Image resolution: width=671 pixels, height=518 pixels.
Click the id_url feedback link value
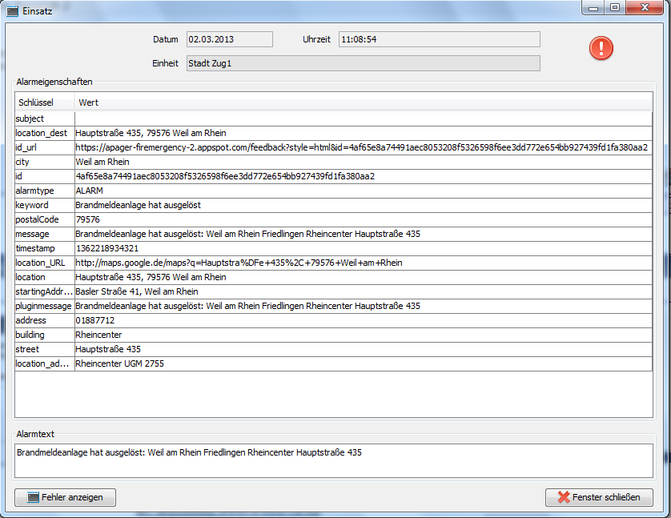(x=361, y=147)
